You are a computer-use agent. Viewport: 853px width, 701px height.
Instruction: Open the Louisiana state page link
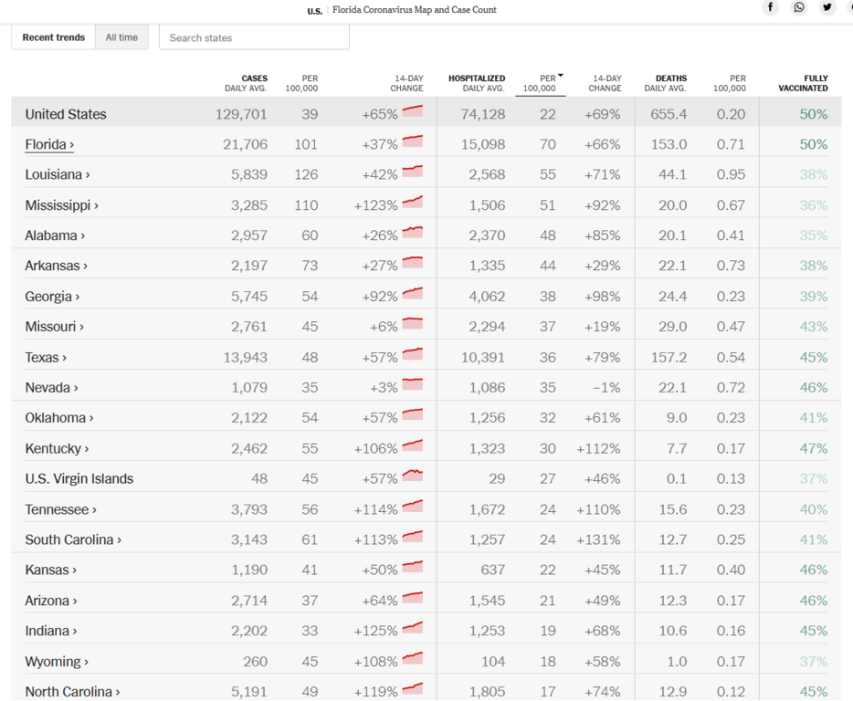58,174
